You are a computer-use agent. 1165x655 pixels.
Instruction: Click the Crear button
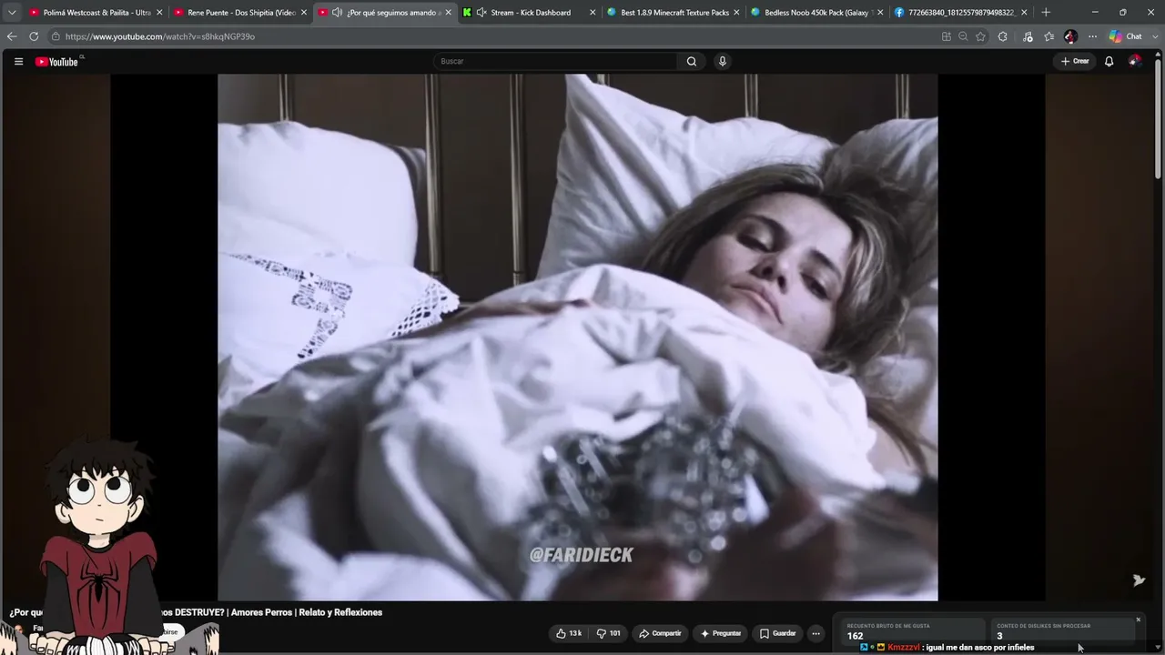tap(1075, 61)
